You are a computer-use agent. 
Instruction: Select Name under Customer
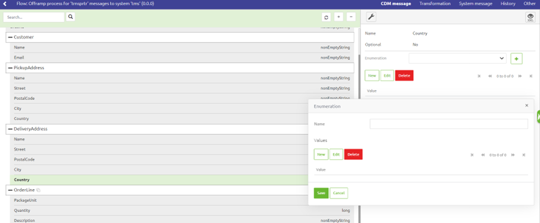pos(182,48)
